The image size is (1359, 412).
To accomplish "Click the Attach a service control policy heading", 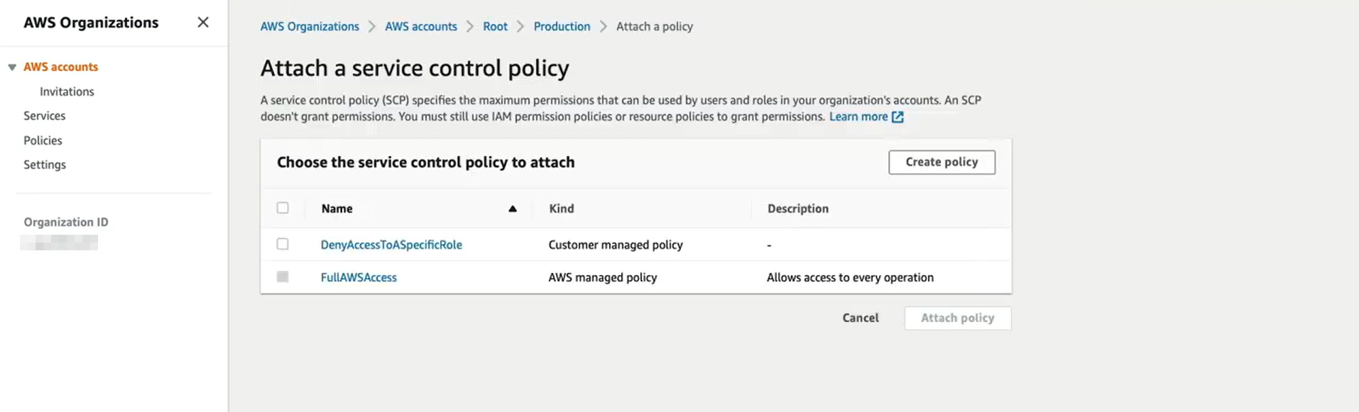I will point(415,68).
